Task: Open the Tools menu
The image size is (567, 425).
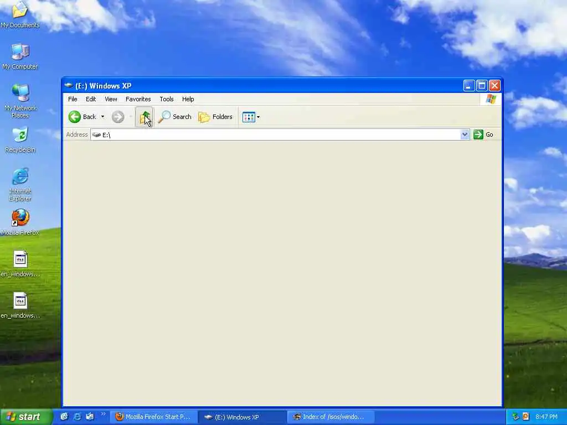Action: coord(167,99)
